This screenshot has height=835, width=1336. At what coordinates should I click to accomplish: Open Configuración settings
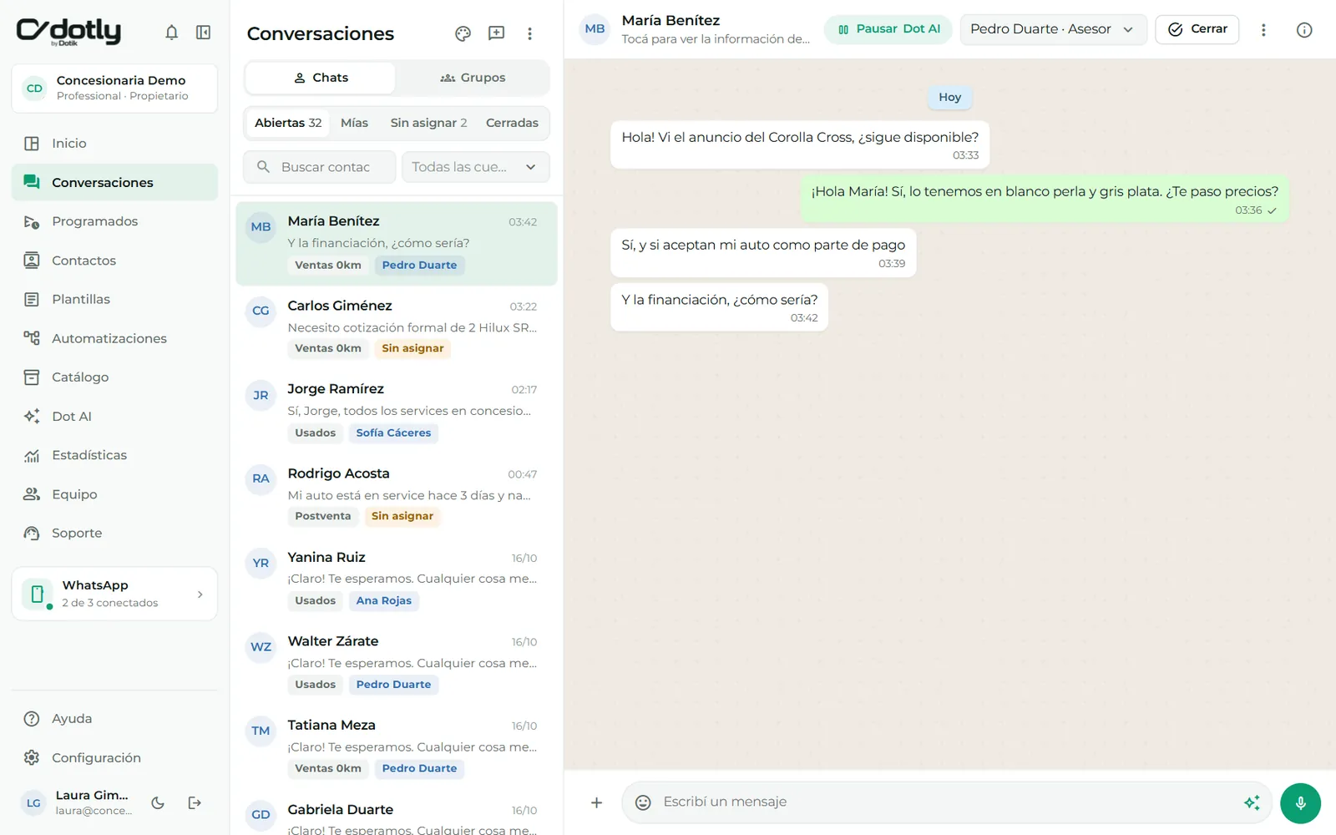(114, 758)
